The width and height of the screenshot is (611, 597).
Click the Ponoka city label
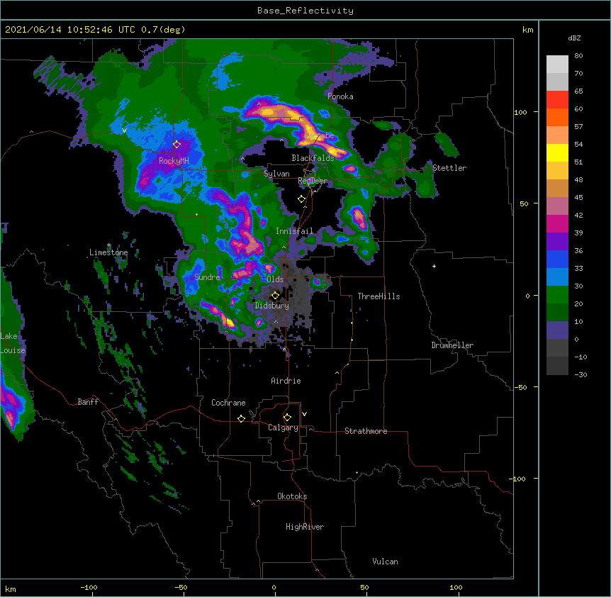[340, 96]
